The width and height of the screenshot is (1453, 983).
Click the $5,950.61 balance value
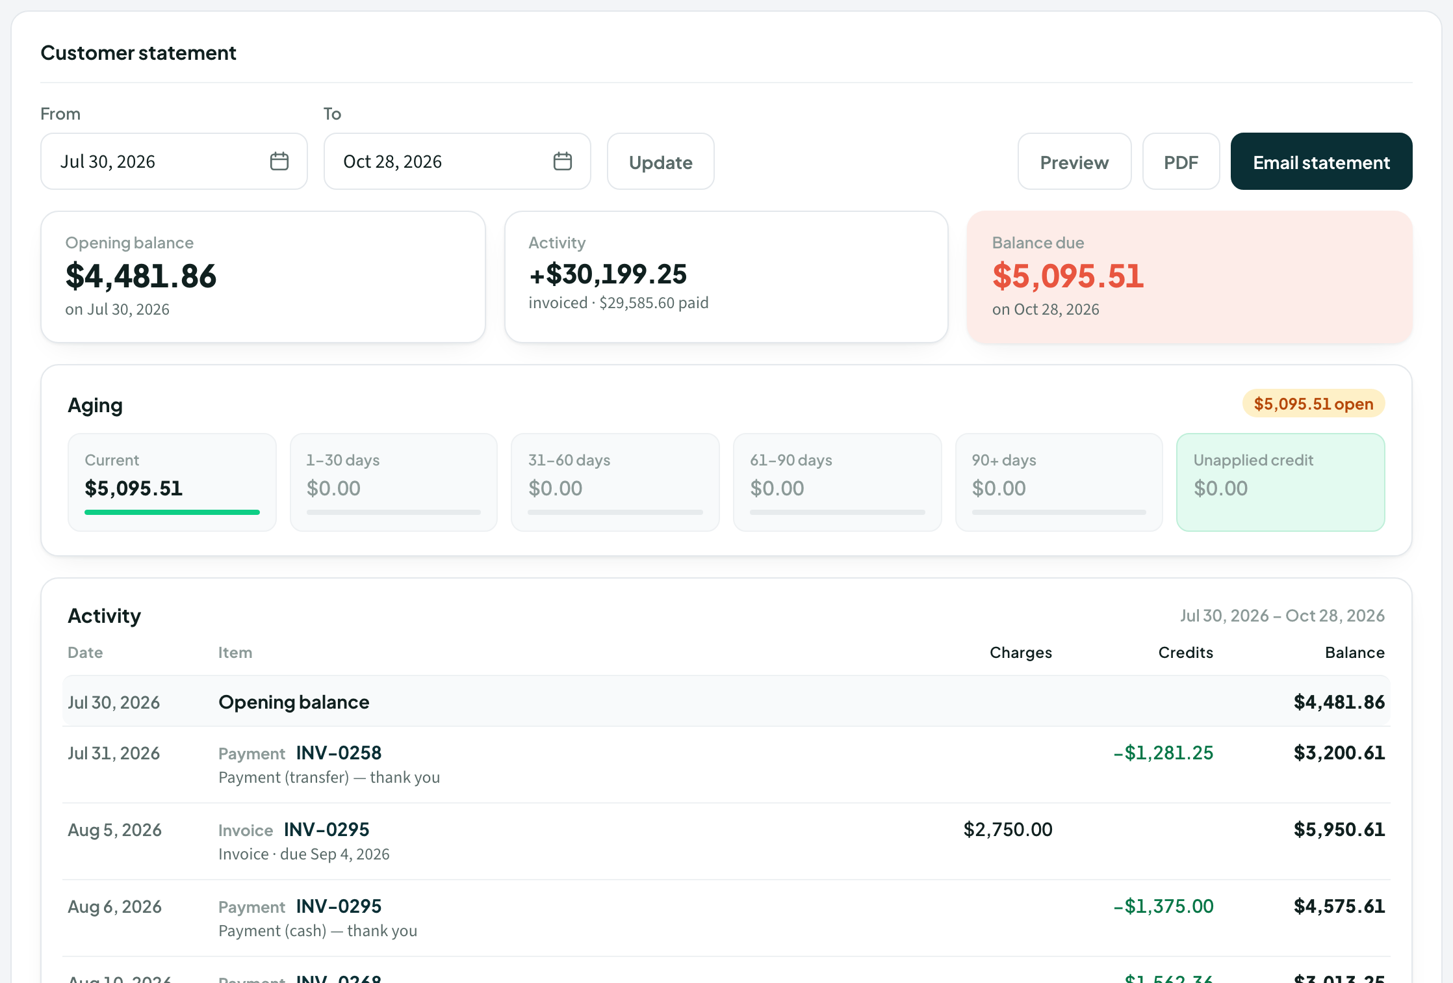point(1339,830)
